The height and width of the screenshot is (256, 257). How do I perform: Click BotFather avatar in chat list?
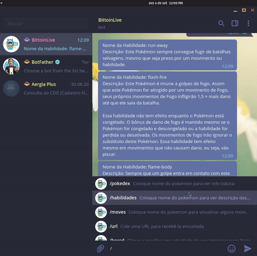11,66
